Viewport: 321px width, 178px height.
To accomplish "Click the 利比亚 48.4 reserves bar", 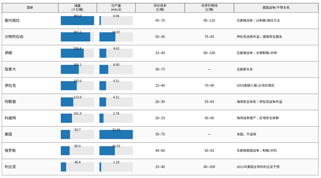I will point(63,167).
